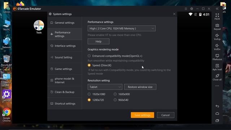Open the emulator hamburger menu
The width and height of the screenshot is (231, 130).
point(186,9)
